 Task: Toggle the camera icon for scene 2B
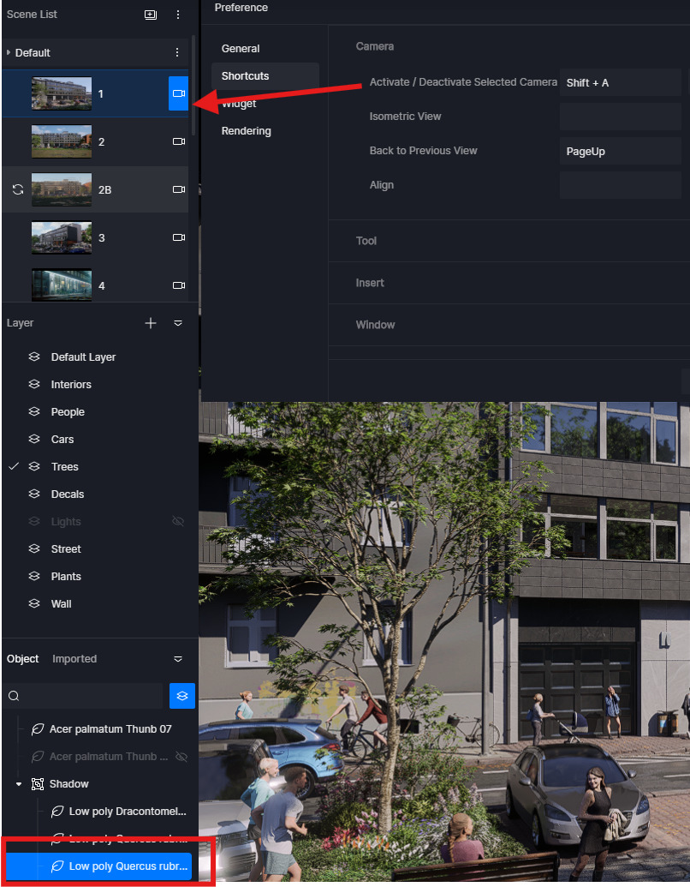coord(179,189)
